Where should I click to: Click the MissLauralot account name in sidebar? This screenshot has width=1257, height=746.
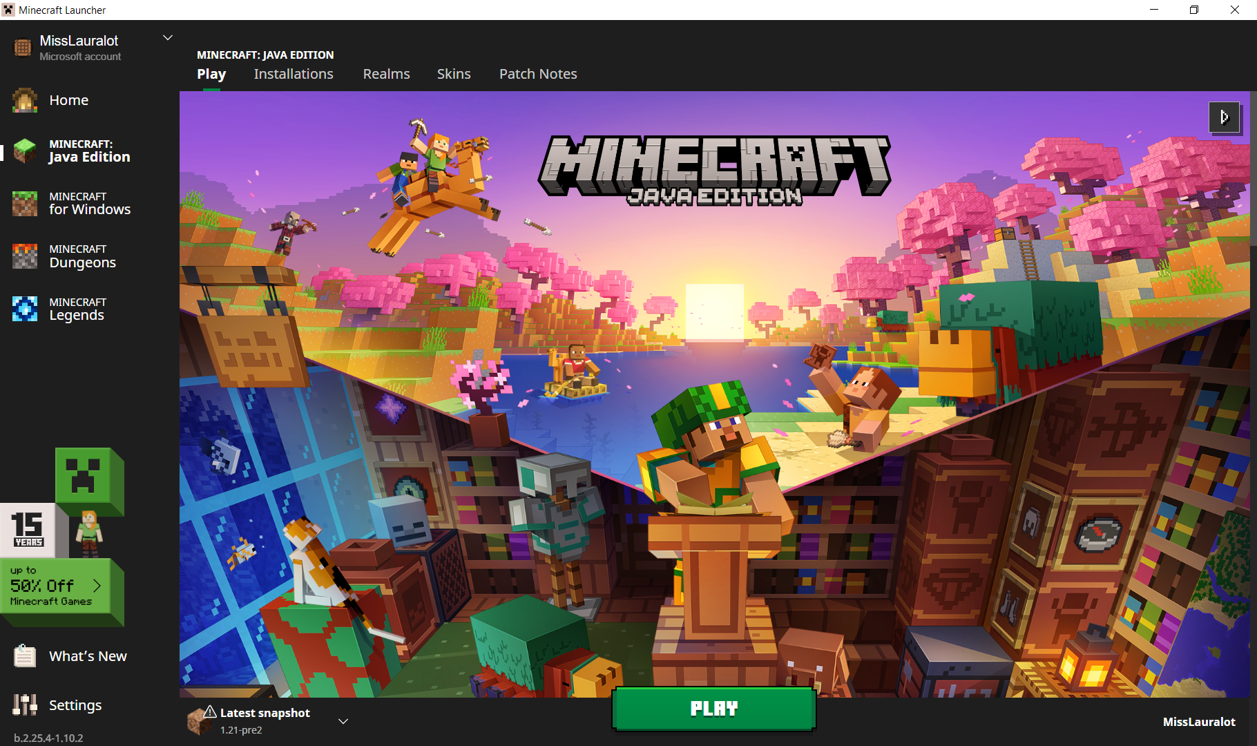[79, 41]
